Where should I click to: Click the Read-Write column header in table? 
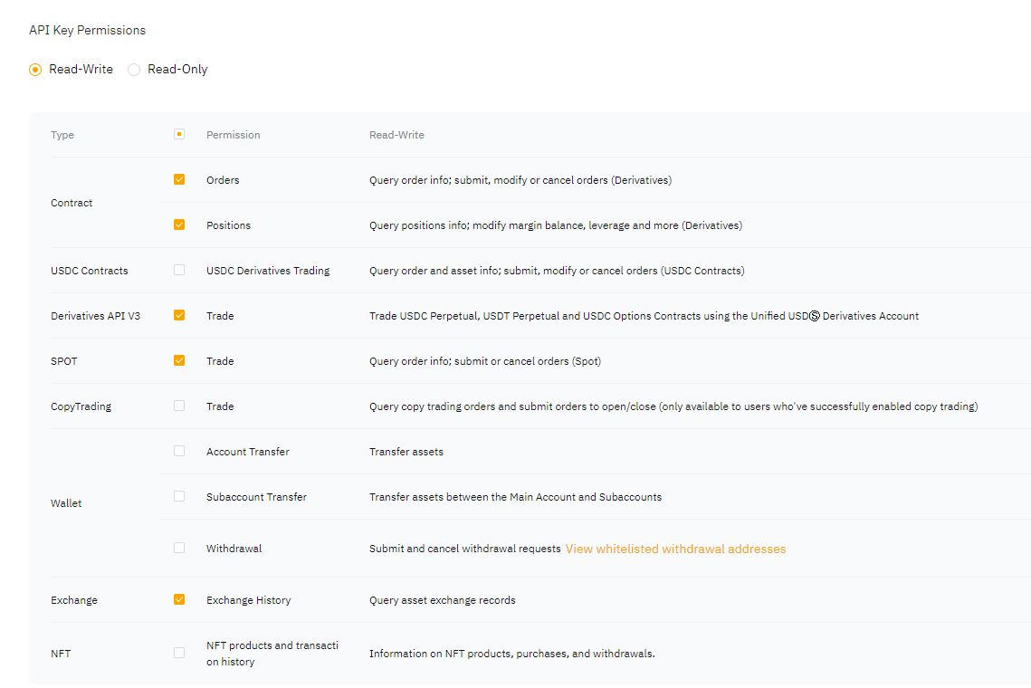point(396,135)
